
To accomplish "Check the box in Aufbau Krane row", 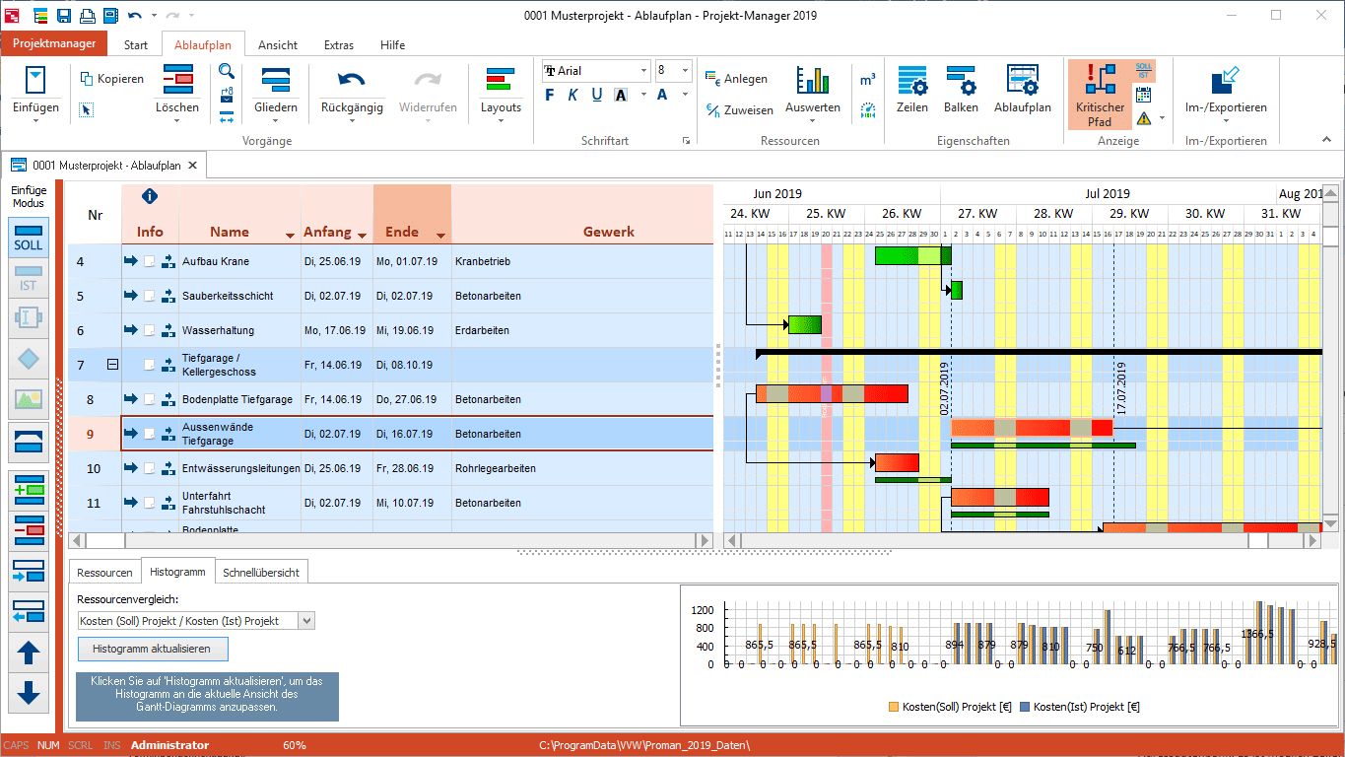I will click(149, 261).
